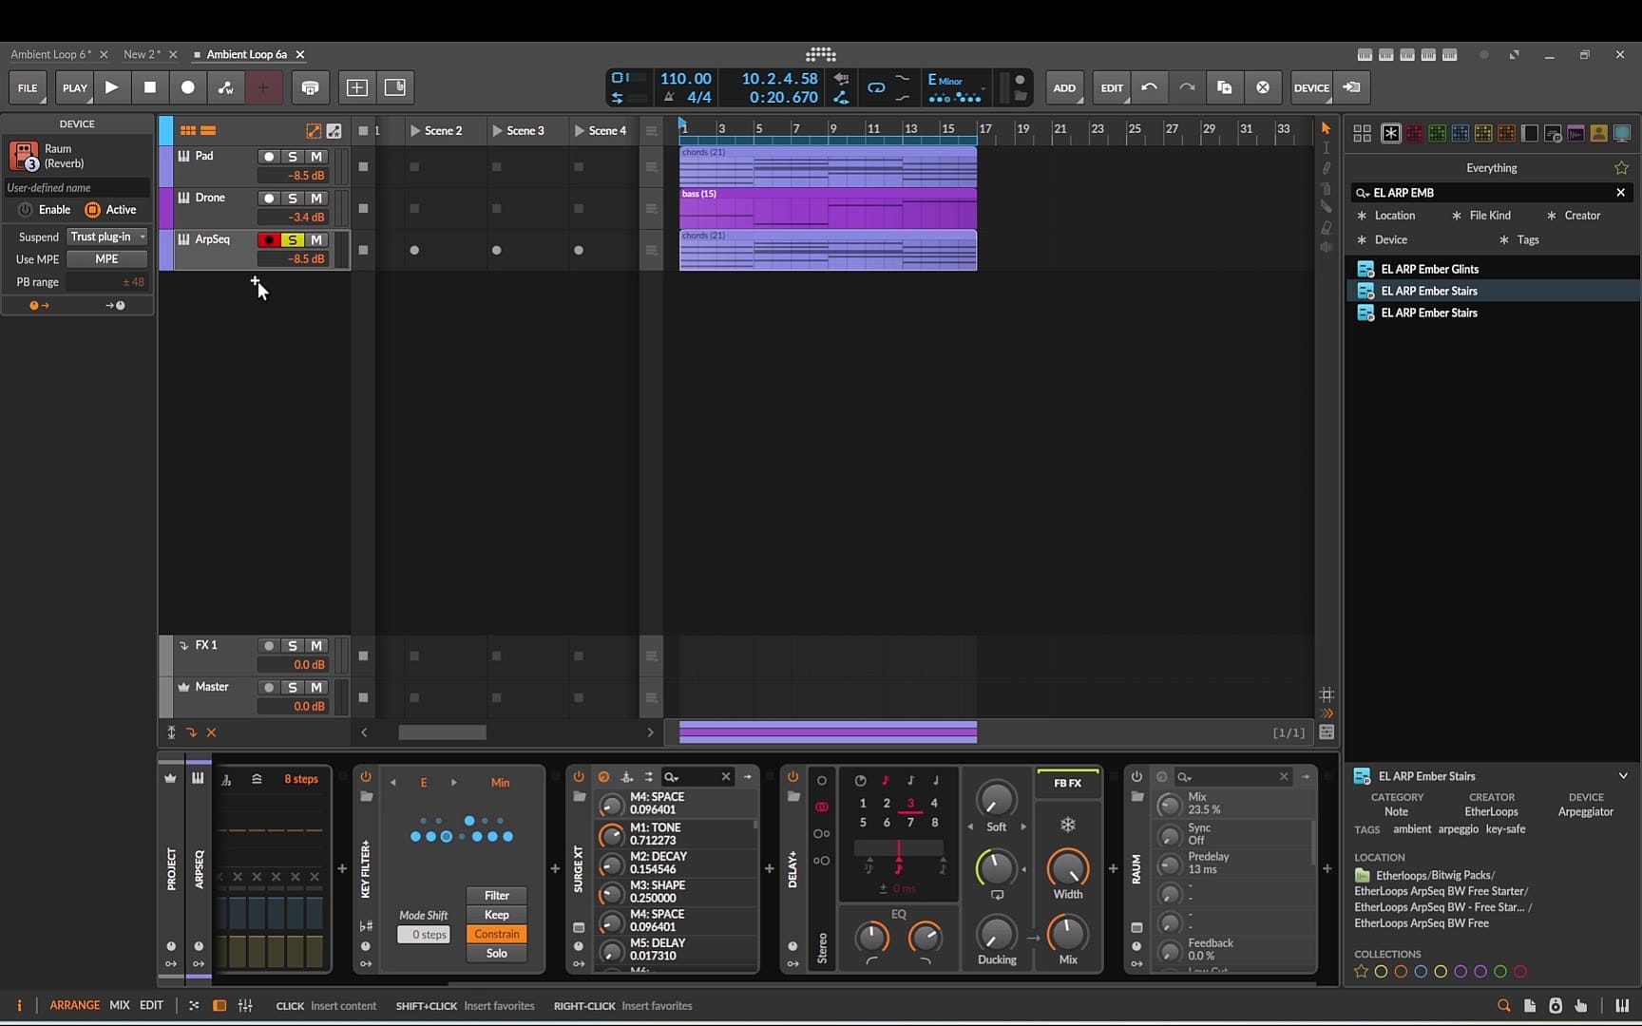The height and width of the screenshot is (1026, 1642).
Task: Open the EDIT menu in the toolbar
Action: coord(1111,87)
